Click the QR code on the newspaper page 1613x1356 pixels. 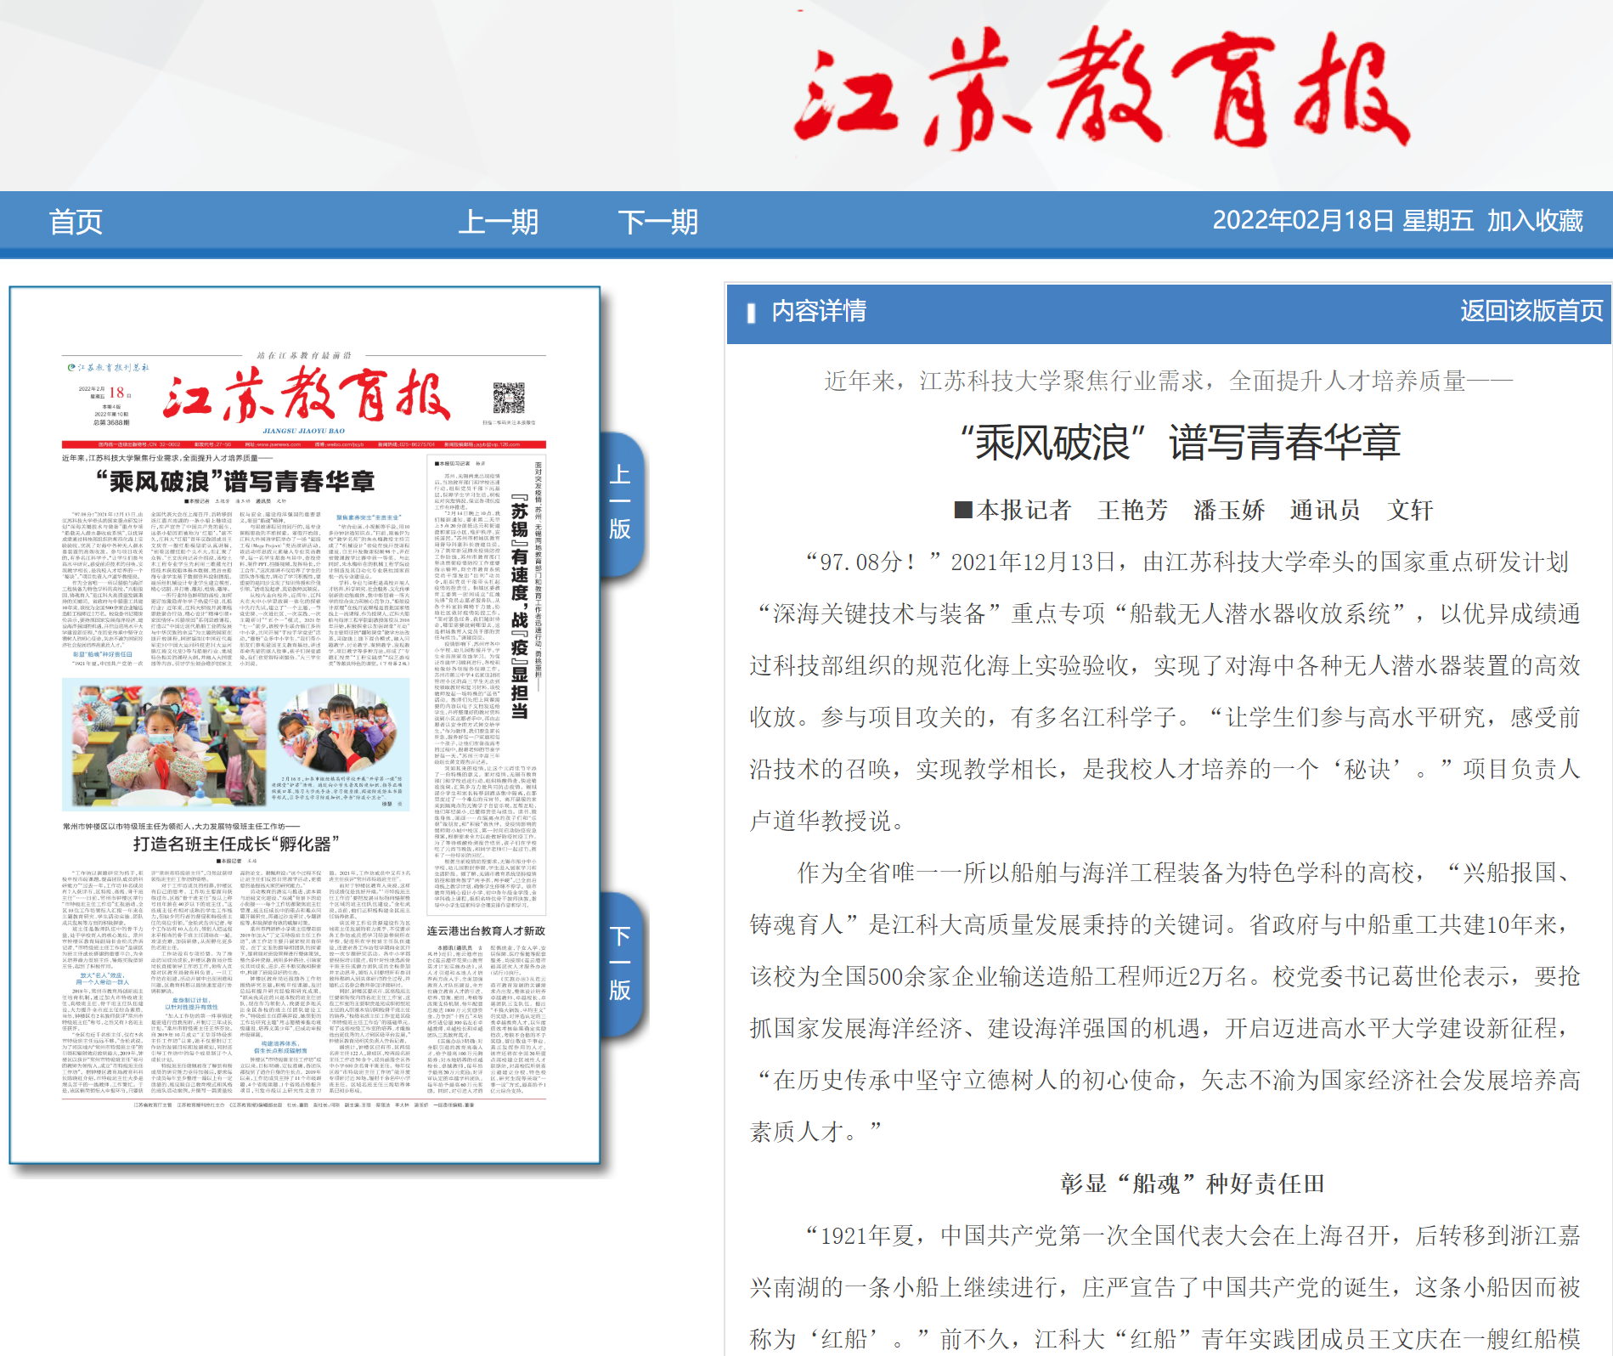pos(509,398)
